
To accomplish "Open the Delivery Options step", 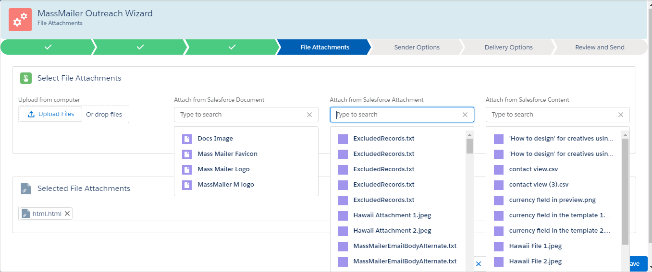I will 508,47.
